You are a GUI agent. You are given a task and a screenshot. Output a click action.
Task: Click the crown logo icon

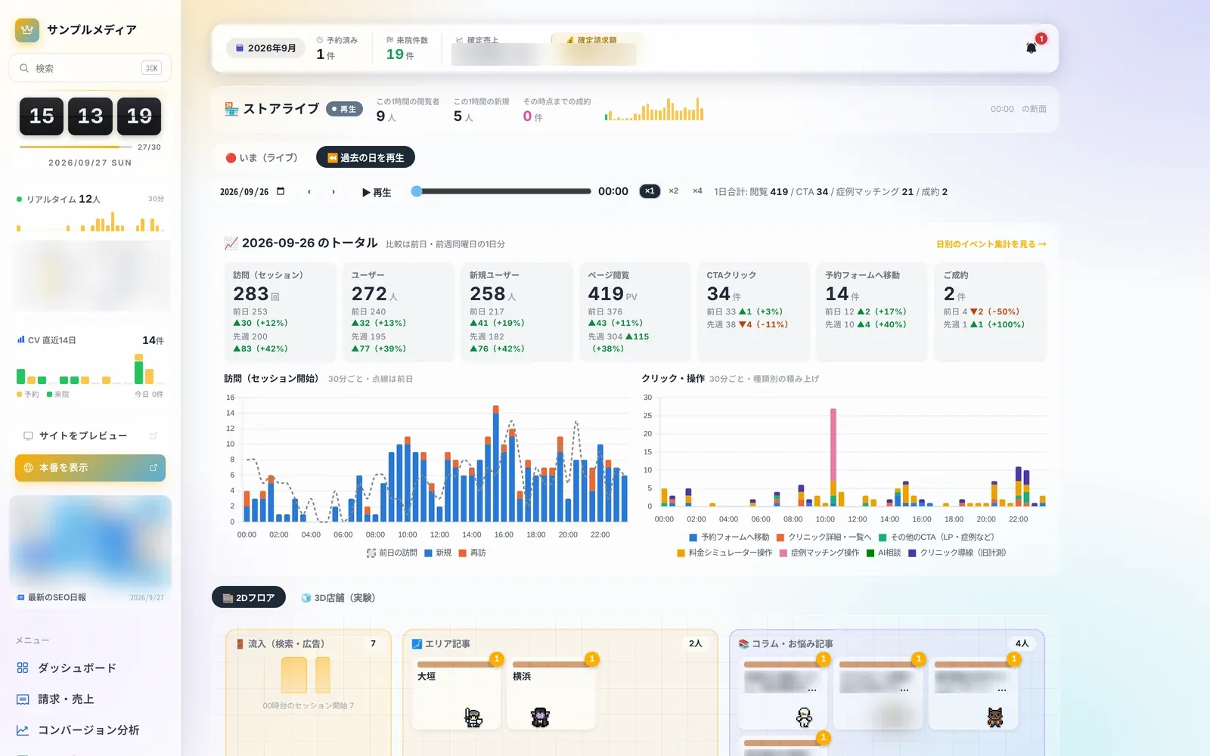(27, 30)
